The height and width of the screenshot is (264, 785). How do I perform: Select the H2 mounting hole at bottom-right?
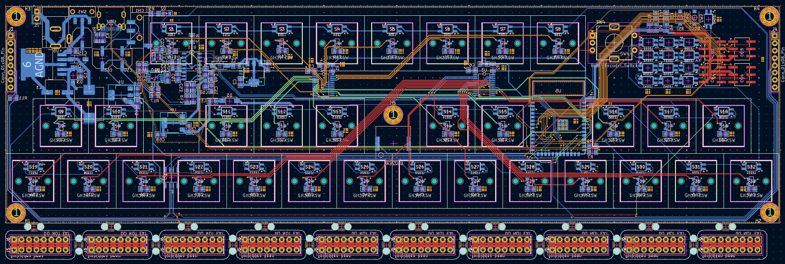pyautogui.click(x=769, y=213)
